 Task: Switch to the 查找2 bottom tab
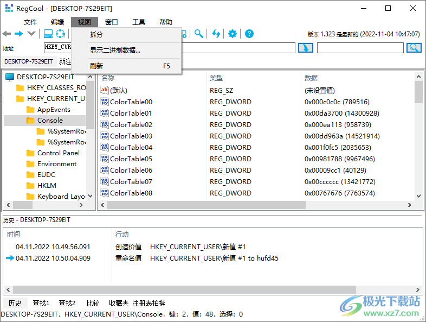67,303
